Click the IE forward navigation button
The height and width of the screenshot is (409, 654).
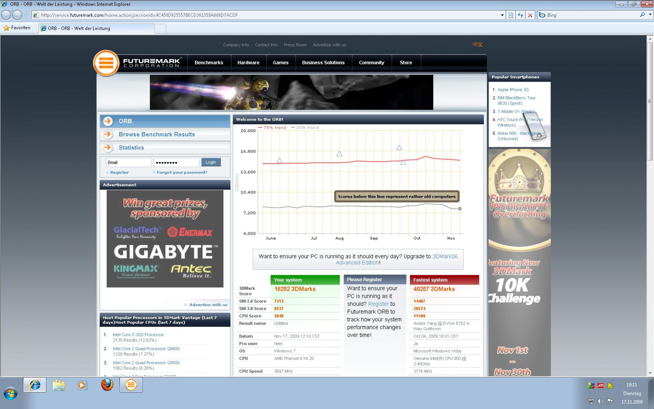pos(17,15)
